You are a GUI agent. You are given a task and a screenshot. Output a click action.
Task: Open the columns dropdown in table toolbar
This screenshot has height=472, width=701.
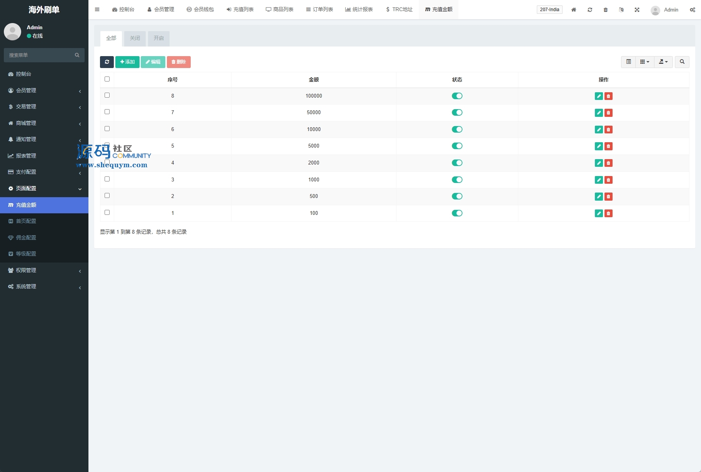point(644,62)
